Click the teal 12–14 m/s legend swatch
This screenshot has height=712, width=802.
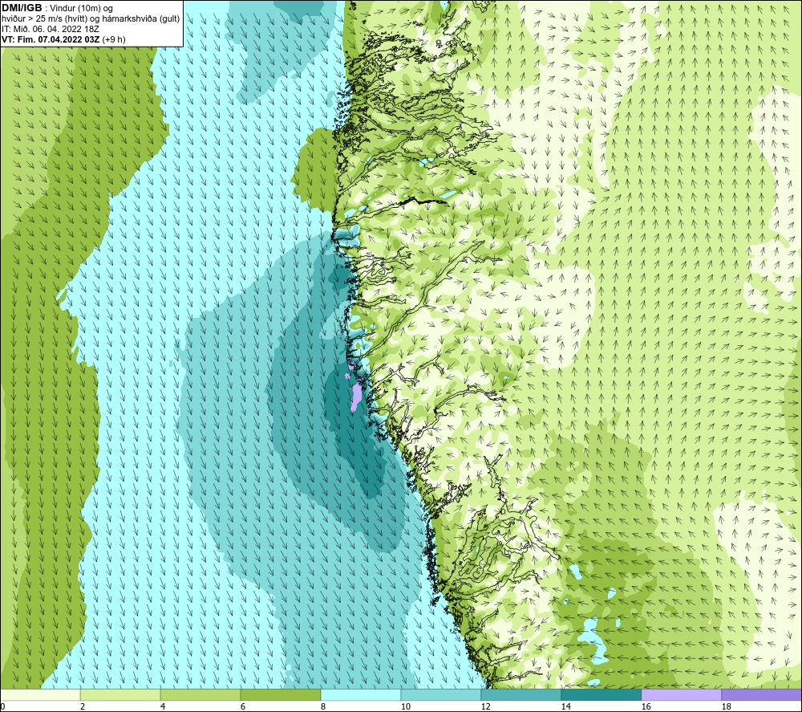tap(521, 694)
